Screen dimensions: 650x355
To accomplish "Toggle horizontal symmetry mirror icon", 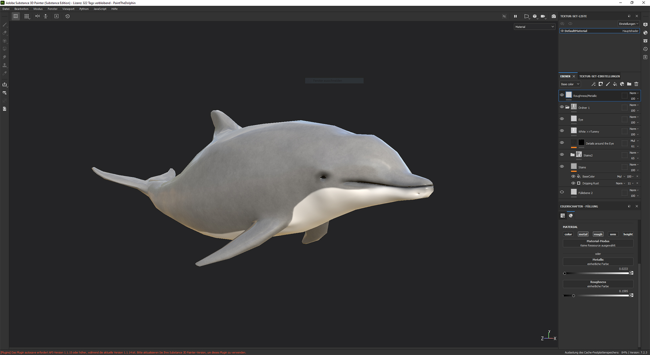I will click(38, 16).
